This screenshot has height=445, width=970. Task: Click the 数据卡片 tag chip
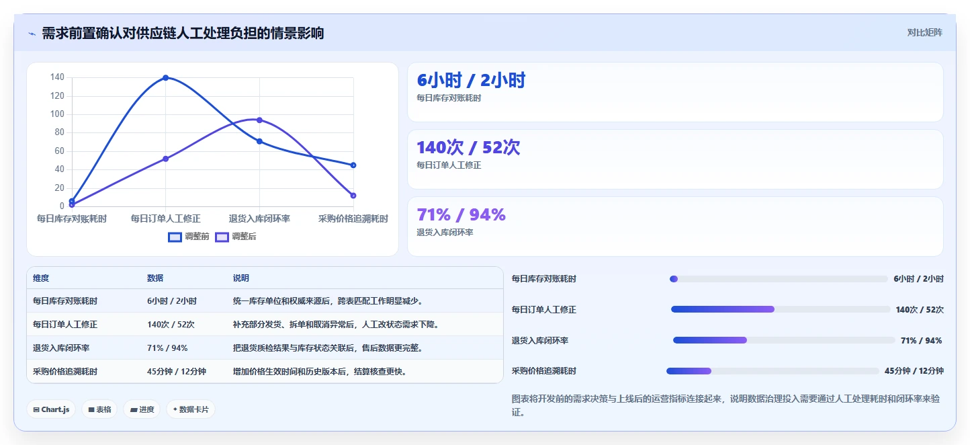[191, 409]
